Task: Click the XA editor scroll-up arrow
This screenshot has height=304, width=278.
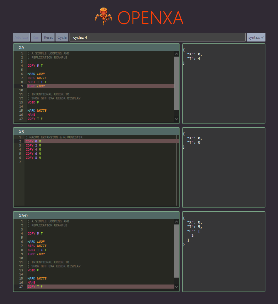Action: [x=176, y=54]
